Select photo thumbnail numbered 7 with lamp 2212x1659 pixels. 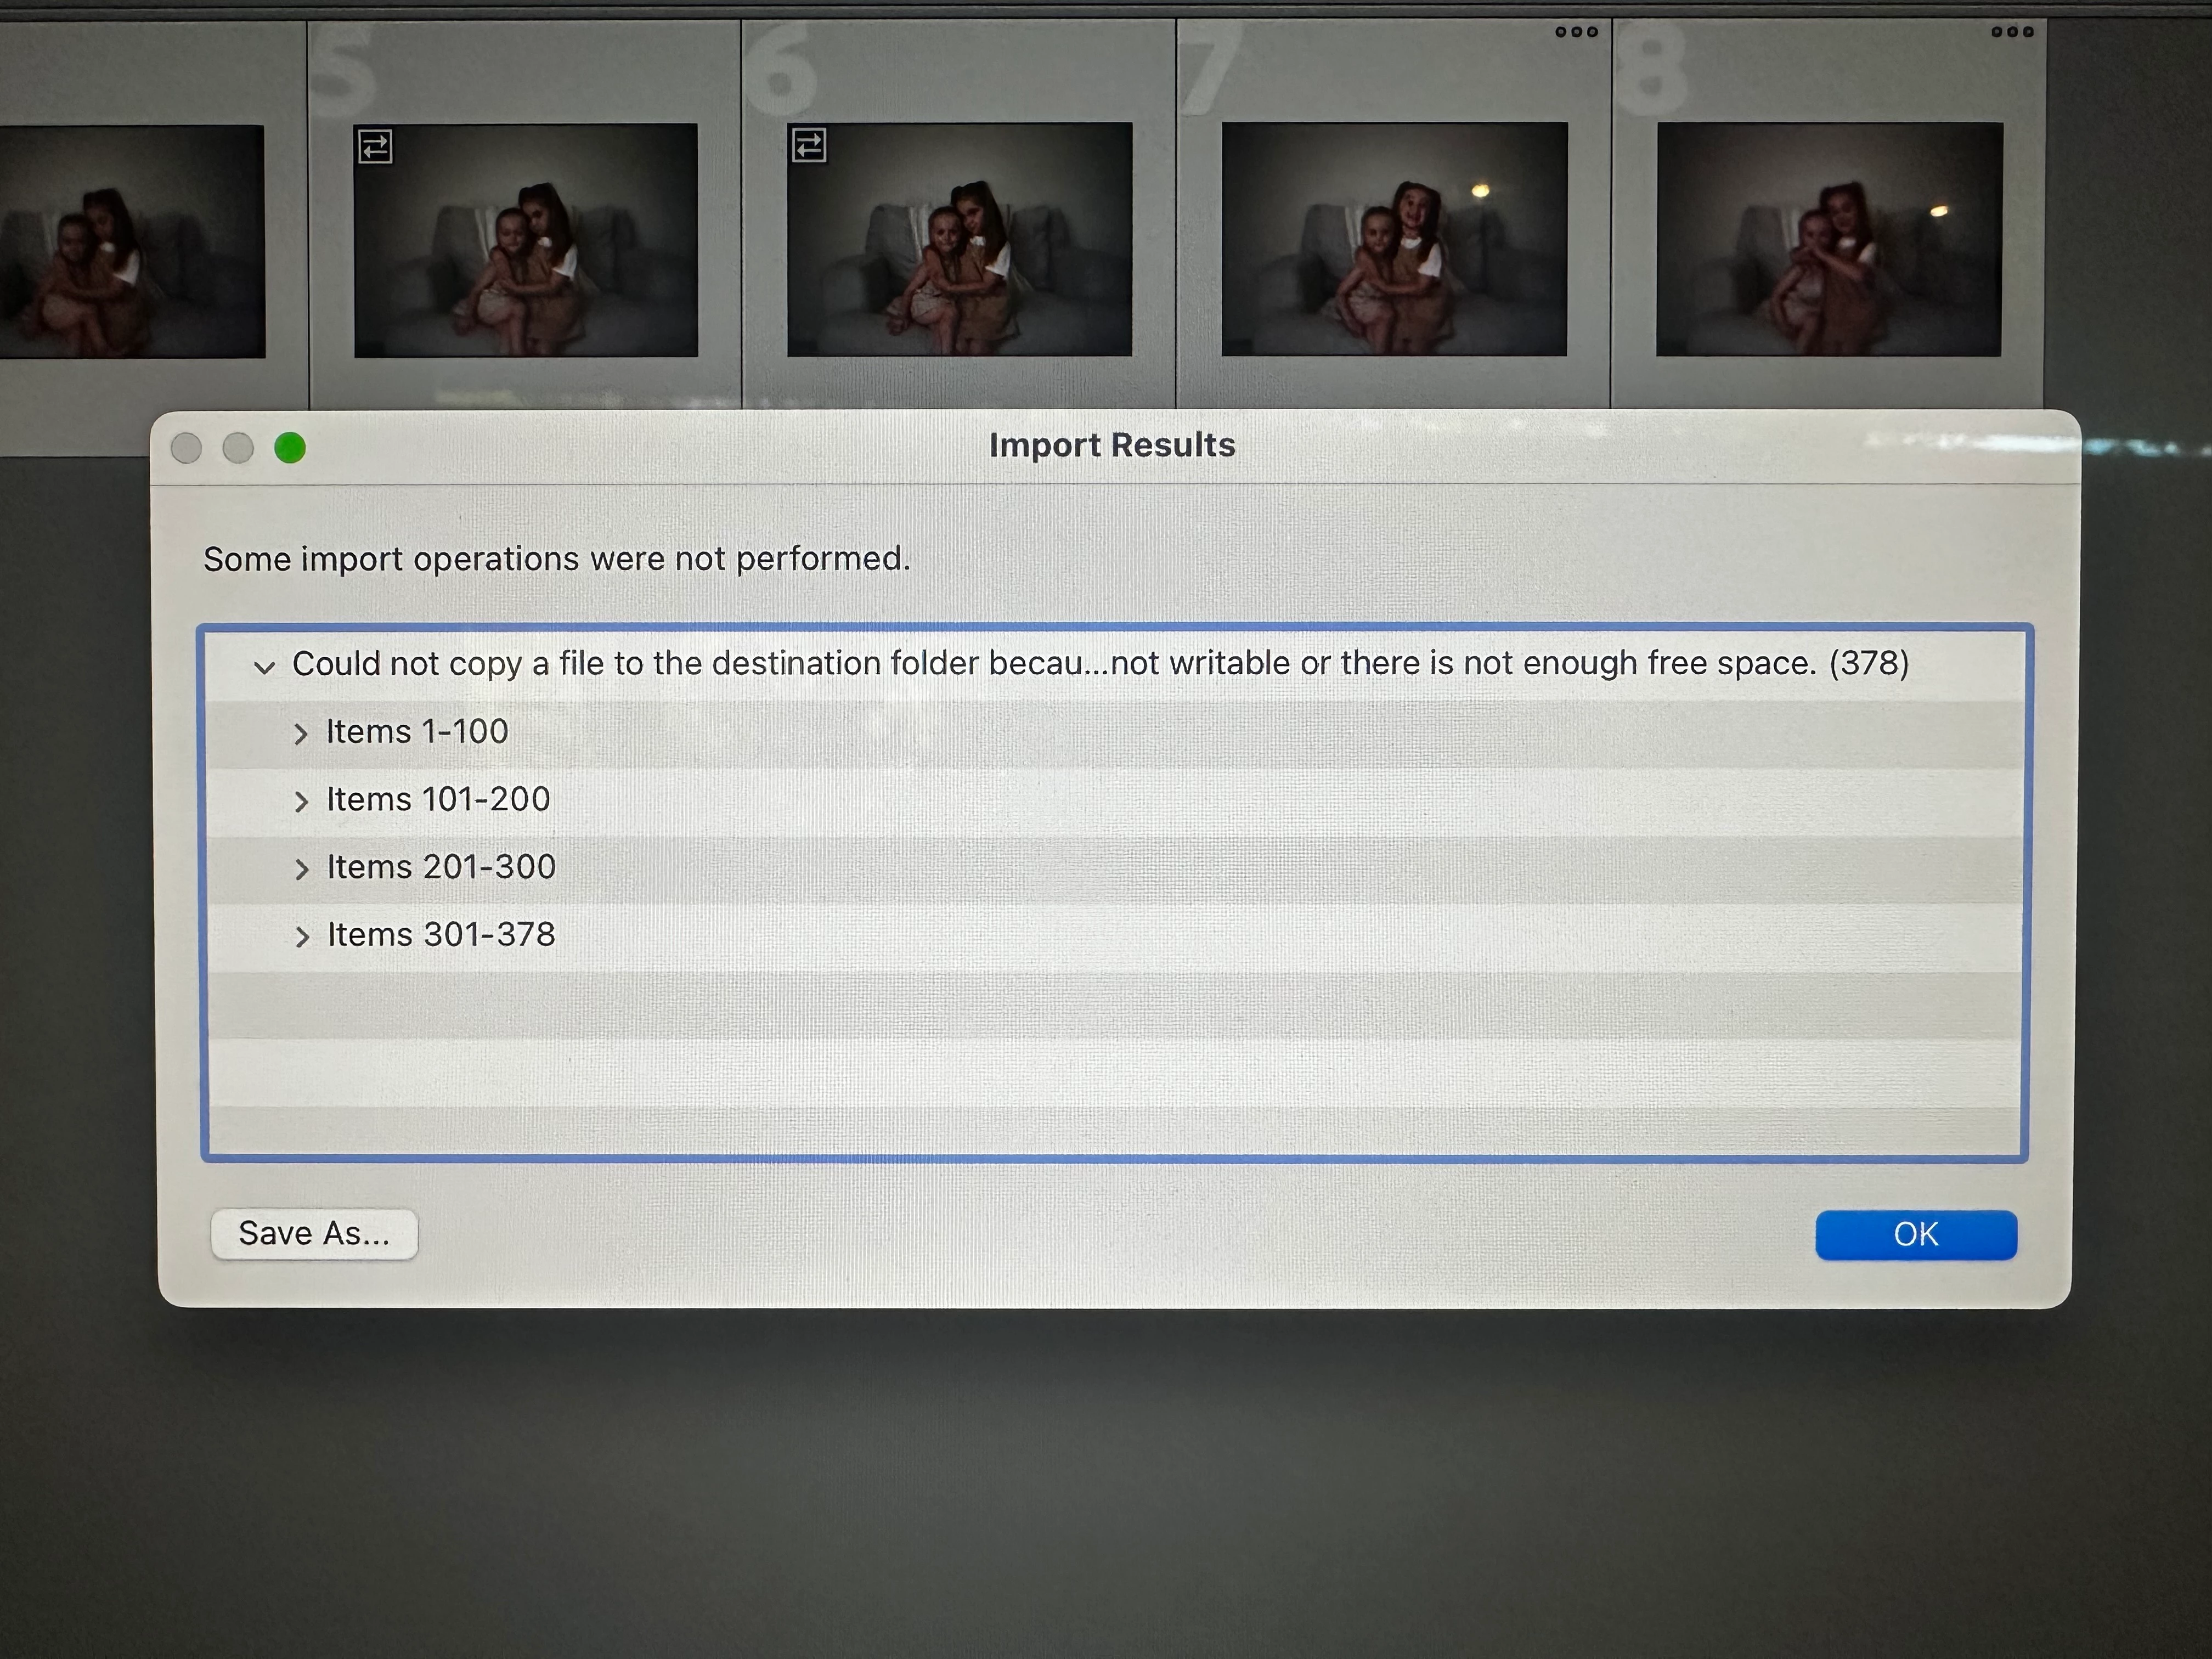click(x=1394, y=240)
